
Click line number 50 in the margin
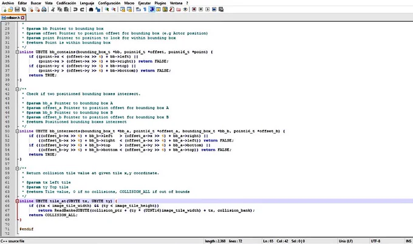tap(7, 131)
